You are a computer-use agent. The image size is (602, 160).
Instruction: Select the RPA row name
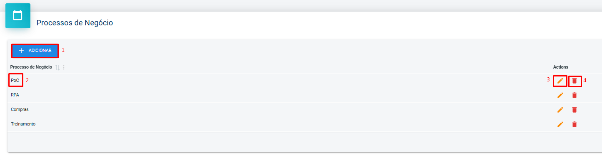click(x=15, y=95)
